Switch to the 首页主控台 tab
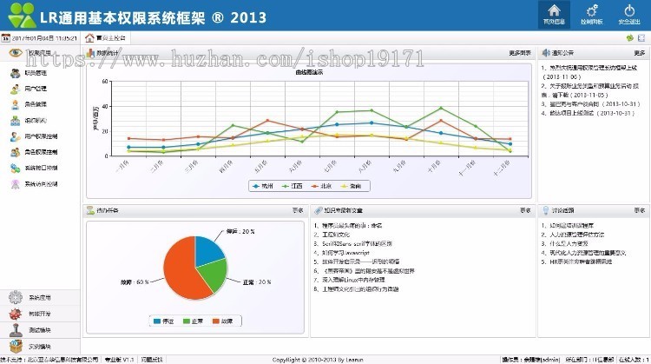 click(105, 38)
